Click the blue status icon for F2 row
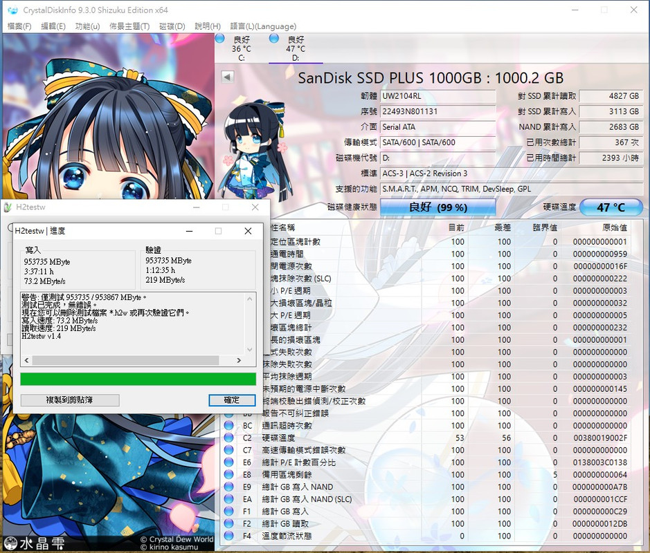This screenshot has width=650, height=553. (x=228, y=523)
